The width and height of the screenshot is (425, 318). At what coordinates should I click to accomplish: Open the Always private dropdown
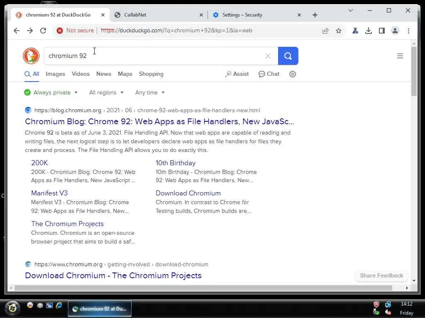[x=51, y=92]
